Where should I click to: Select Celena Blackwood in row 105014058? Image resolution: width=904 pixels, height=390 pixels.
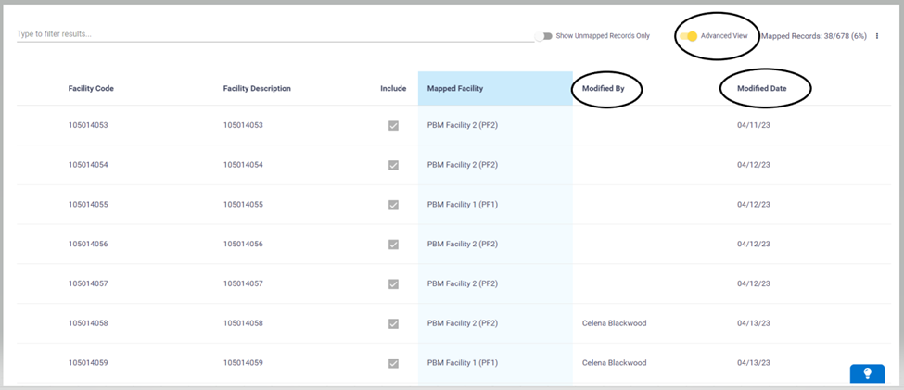(614, 323)
